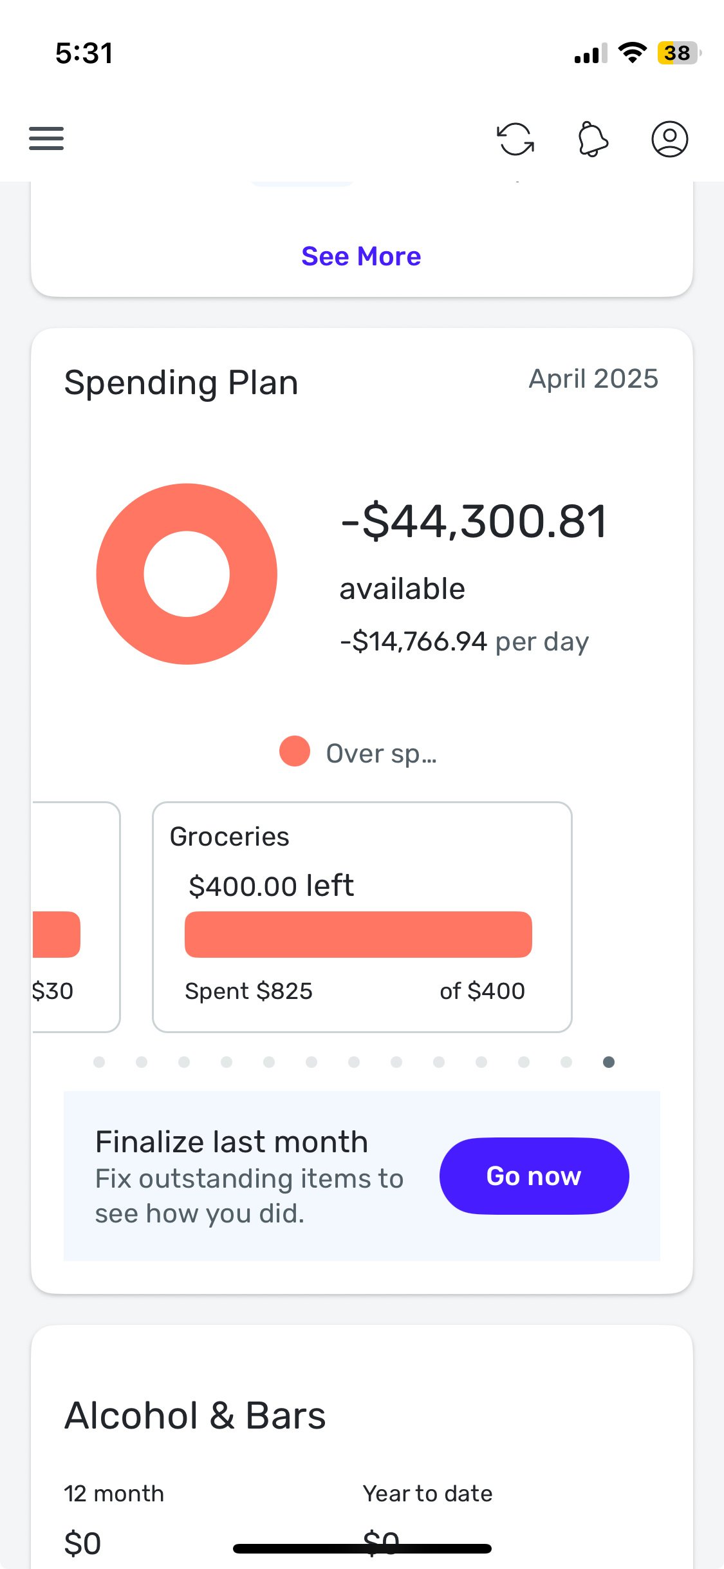Open notifications bell icon
This screenshot has width=724, height=1569.
593,139
